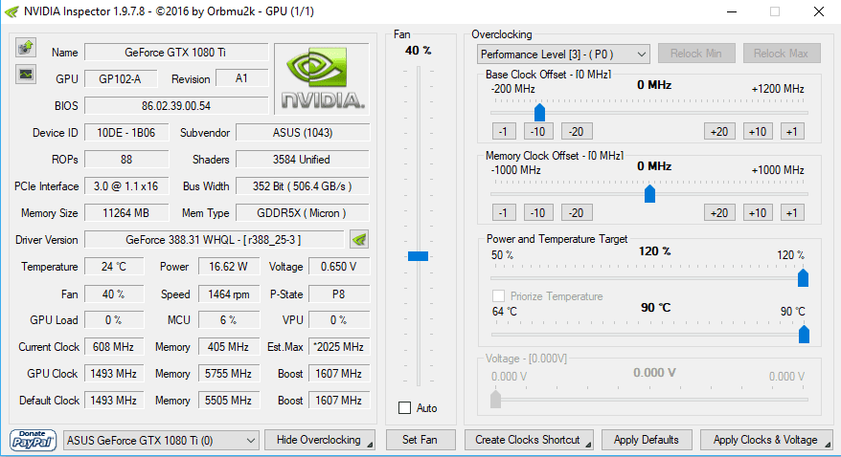Click +10 under Memory Clock Offset
This screenshot has height=457, width=841.
point(758,212)
